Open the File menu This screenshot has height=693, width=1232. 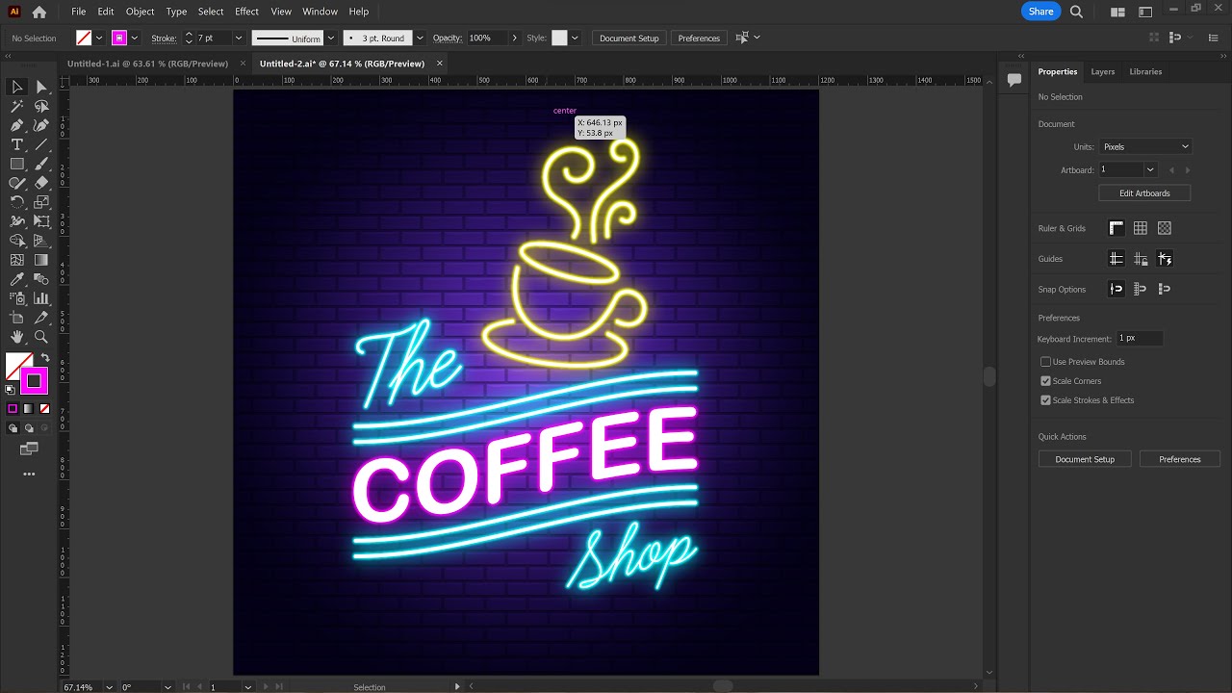(78, 12)
